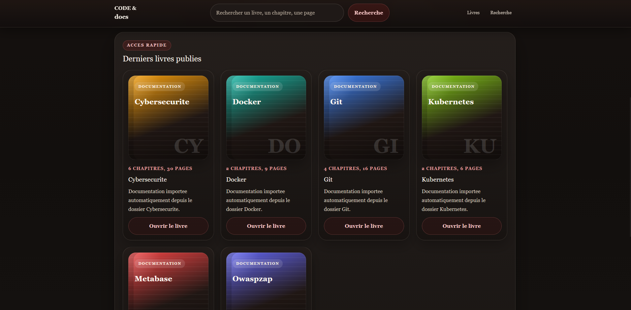Open the Livres navigation link

(473, 13)
